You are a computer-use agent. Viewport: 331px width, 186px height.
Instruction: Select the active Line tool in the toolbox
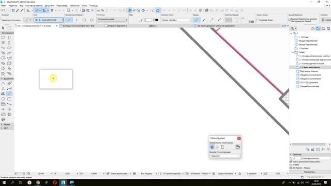9,94
